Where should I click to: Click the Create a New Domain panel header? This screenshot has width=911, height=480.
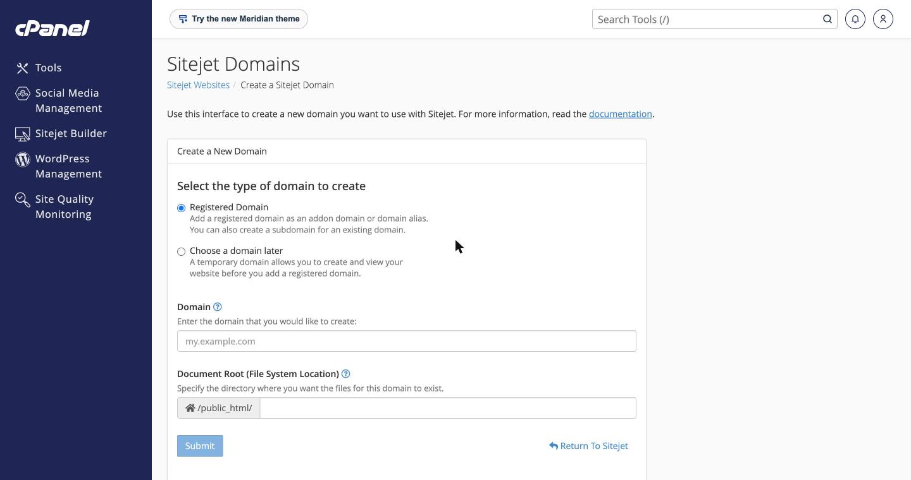pyautogui.click(x=407, y=152)
